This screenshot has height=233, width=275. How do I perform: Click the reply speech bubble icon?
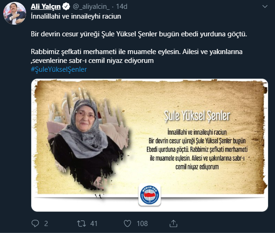35,223
